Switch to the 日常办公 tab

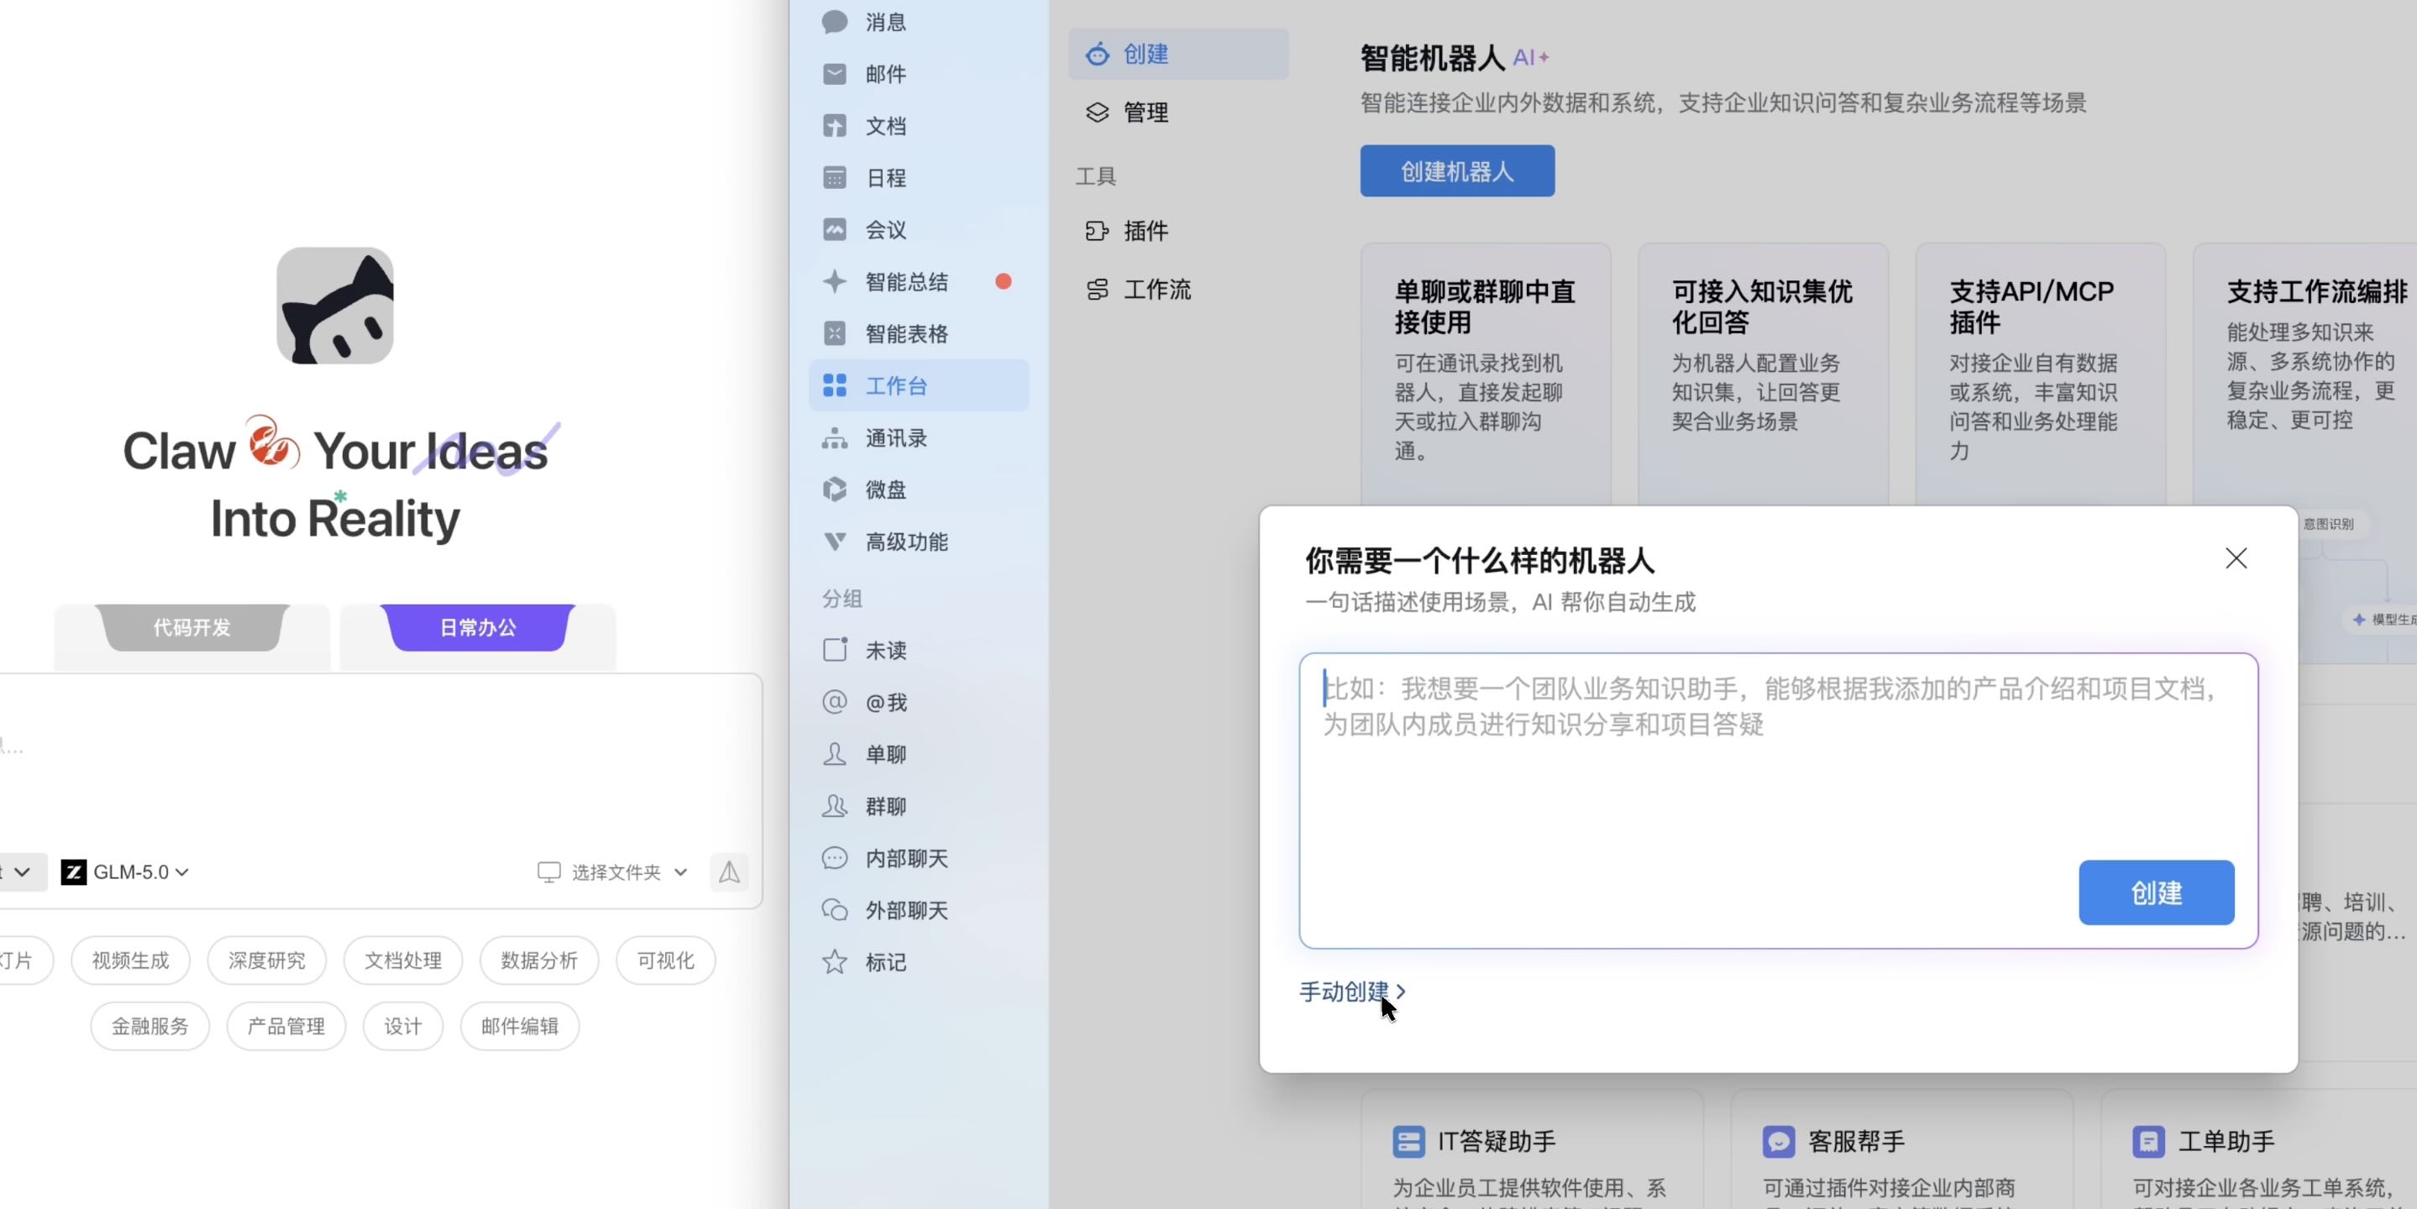click(x=478, y=627)
